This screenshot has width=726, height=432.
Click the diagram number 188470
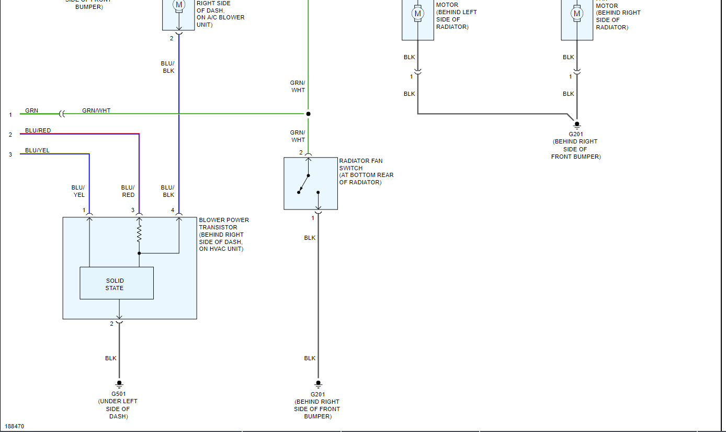pos(14,427)
